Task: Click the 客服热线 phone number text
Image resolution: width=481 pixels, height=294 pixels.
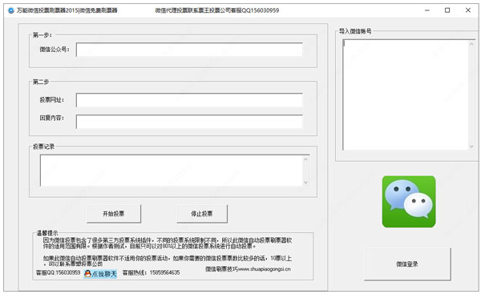Action: point(151,272)
